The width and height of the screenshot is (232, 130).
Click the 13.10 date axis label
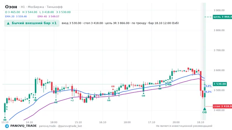coord(5,122)
